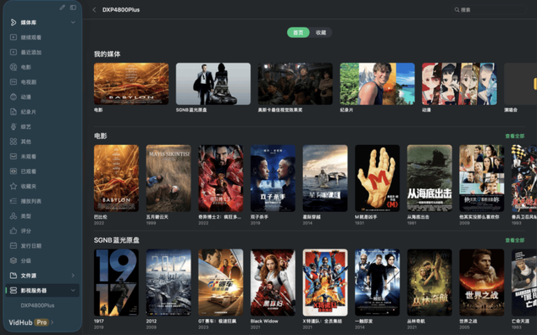Open the 双子杀手 movie poster
The height and width of the screenshot is (335, 537).
[x=273, y=178]
